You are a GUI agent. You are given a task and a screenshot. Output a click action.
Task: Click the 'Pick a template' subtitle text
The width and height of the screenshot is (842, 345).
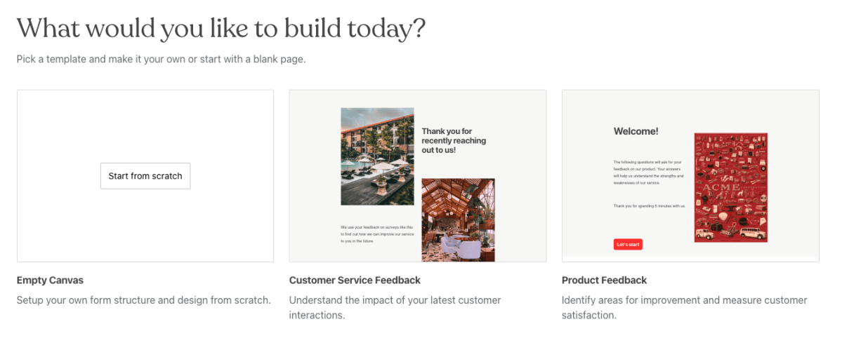(x=161, y=59)
